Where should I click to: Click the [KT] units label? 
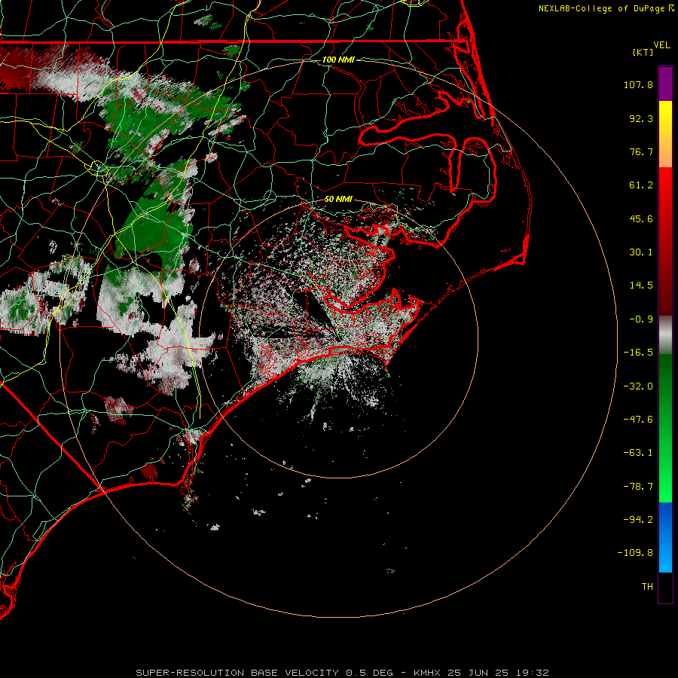643,52
